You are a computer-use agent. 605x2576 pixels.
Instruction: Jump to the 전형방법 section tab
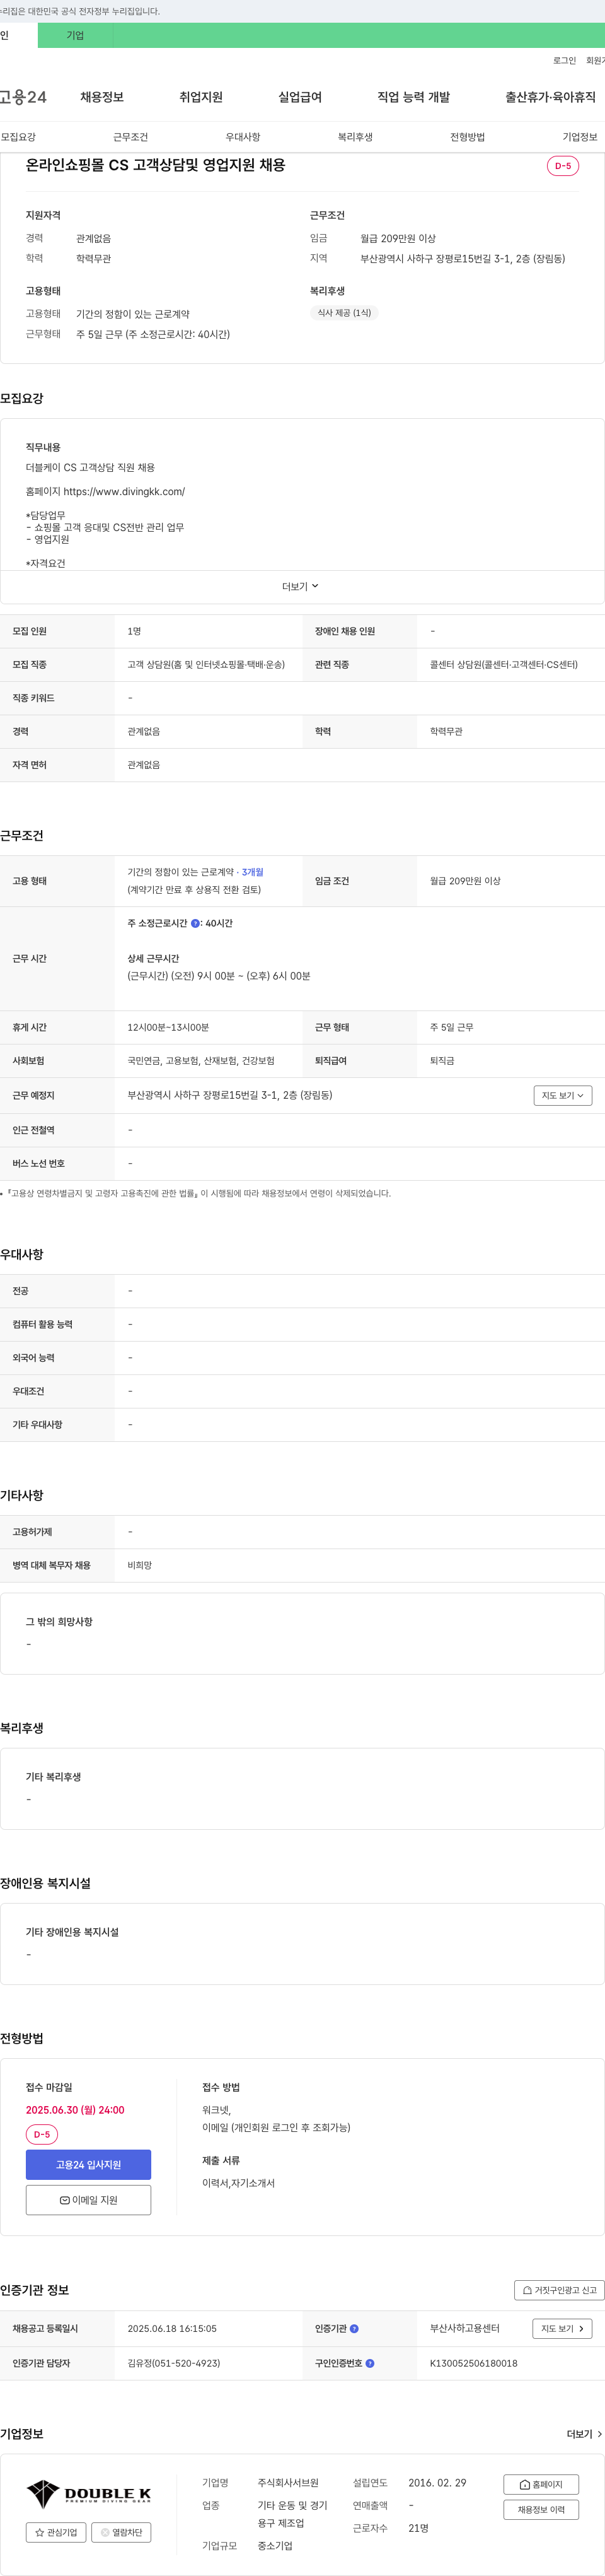pyautogui.click(x=467, y=137)
